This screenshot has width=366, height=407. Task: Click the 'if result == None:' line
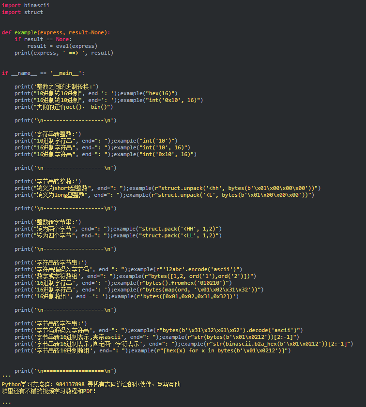click(x=43, y=39)
